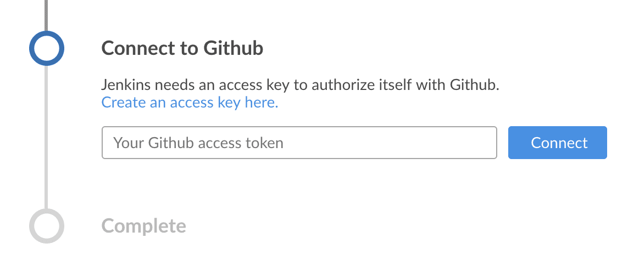Open the Create an access key here link
This screenshot has width=639, height=277.
coord(190,102)
